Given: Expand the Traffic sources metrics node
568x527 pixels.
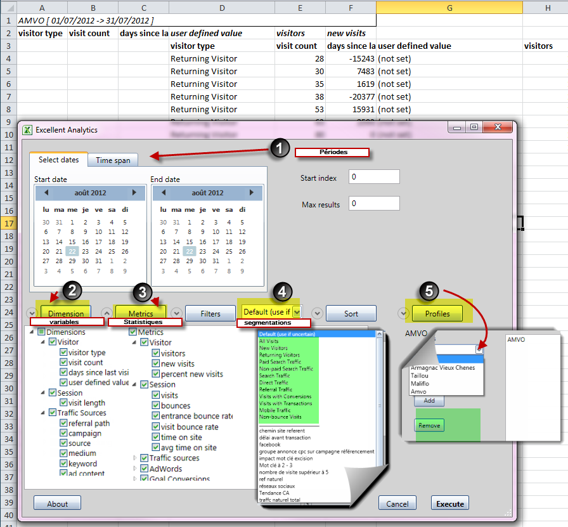Looking at the screenshot, I should point(135,458).
